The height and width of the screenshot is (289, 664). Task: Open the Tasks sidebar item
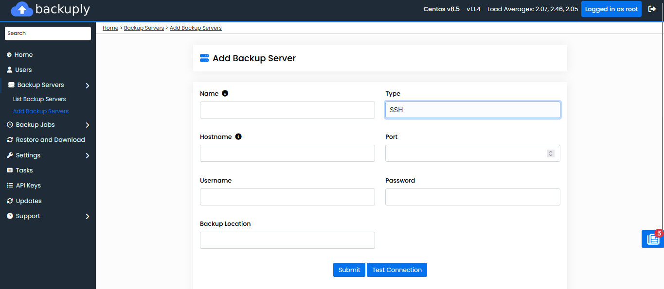tap(24, 170)
